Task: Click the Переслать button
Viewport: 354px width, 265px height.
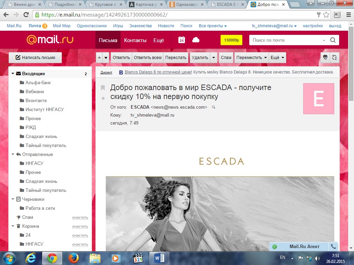Action: point(176,58)
